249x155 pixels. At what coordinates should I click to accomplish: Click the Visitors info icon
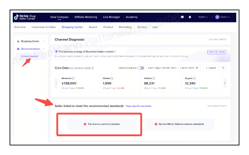coord(154,78)
